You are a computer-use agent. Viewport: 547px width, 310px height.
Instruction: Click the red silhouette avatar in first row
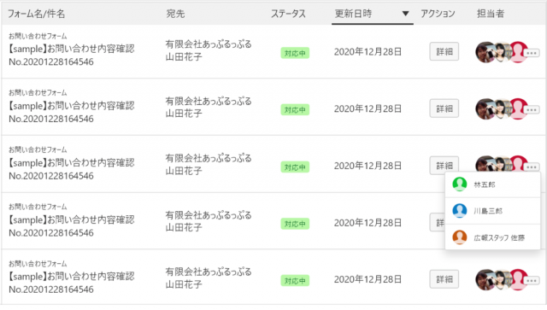click(x=518, y=52)
